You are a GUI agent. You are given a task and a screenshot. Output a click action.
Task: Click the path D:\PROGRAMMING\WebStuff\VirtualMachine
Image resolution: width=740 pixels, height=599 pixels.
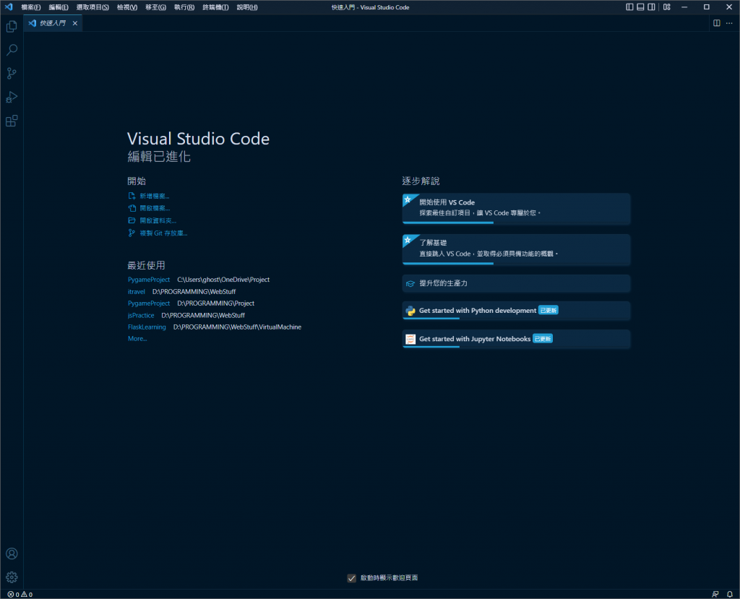coord(237,327)
